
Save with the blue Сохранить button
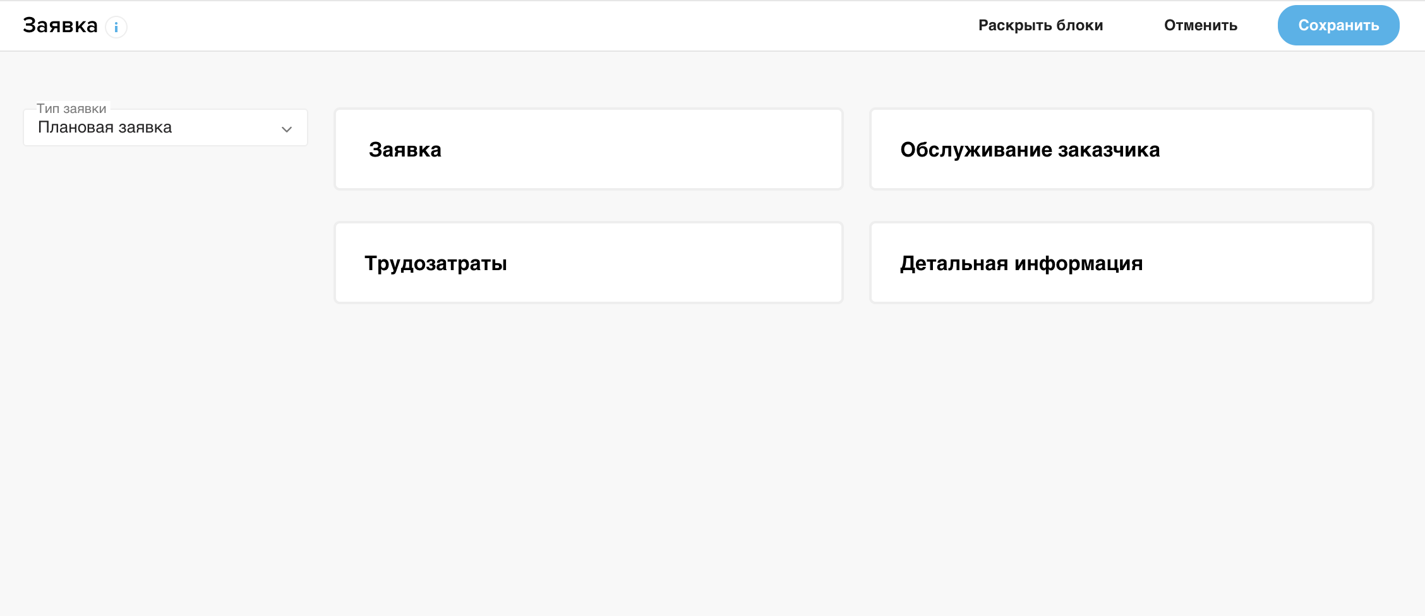[x=1338, y=25]
